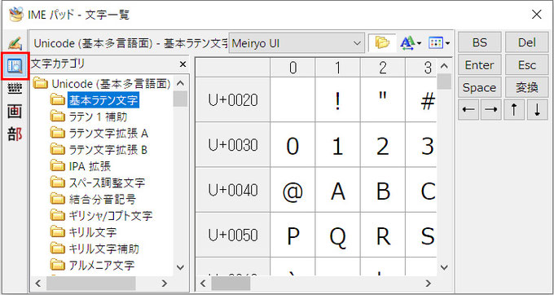Open the Meiryo UI font dropdown

point(297,43)
